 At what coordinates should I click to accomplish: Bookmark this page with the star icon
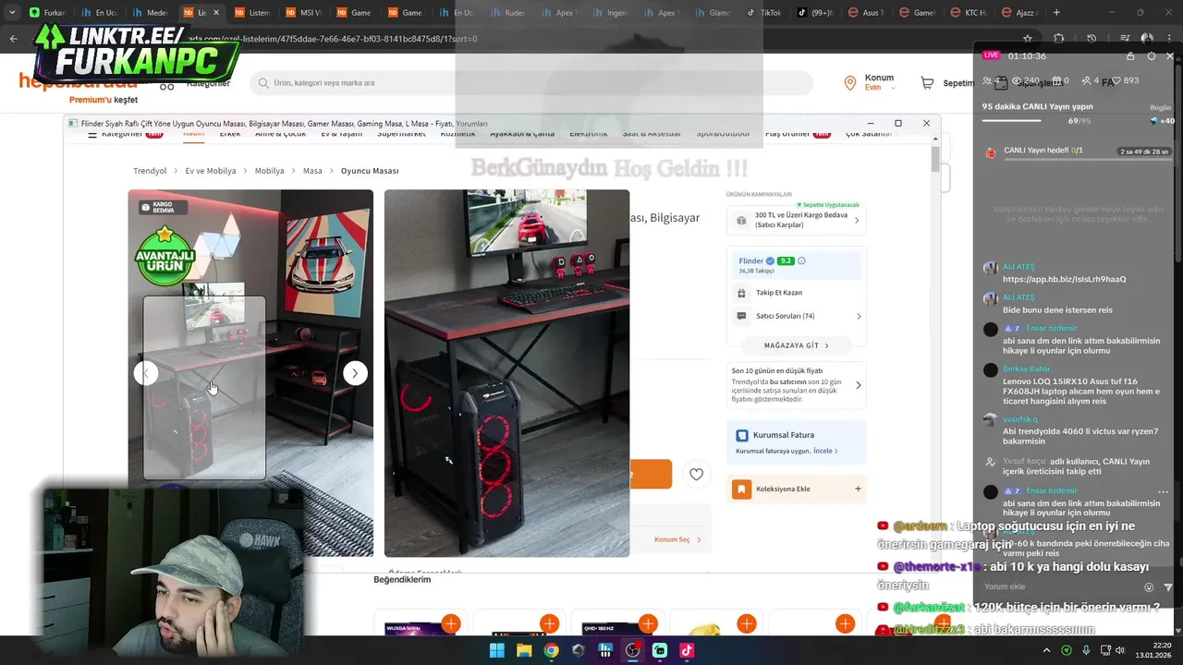1028,39
